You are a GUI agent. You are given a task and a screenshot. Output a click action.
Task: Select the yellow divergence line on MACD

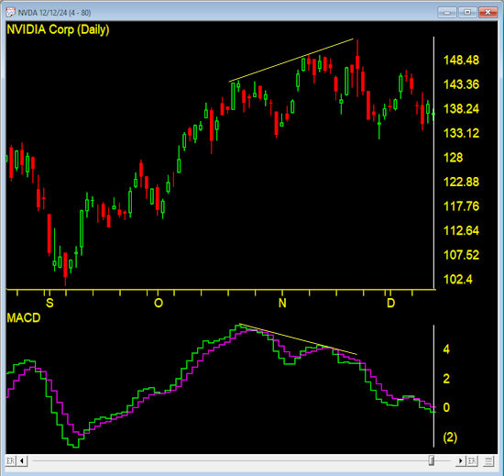tap(298, 339)
